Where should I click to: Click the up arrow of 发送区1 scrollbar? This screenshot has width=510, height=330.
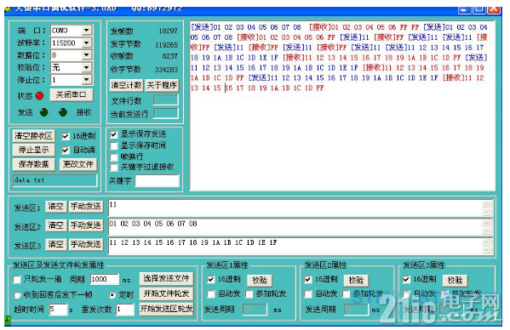(x=487, y=205)
